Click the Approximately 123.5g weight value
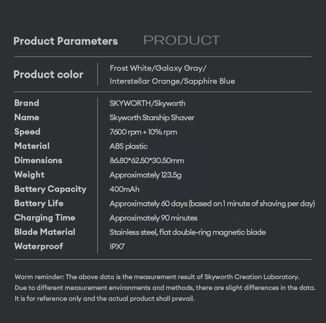Viewport: 326px width, 323px height. [145, 175]
